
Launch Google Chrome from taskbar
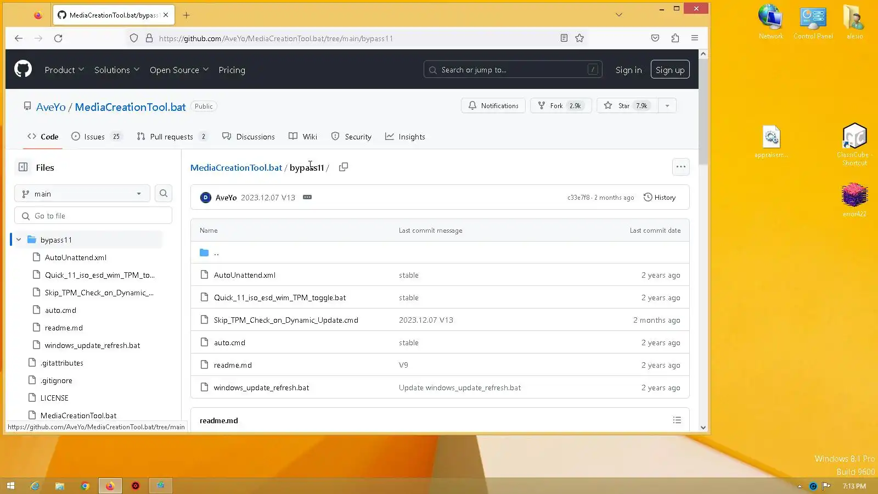pos(85,486)
